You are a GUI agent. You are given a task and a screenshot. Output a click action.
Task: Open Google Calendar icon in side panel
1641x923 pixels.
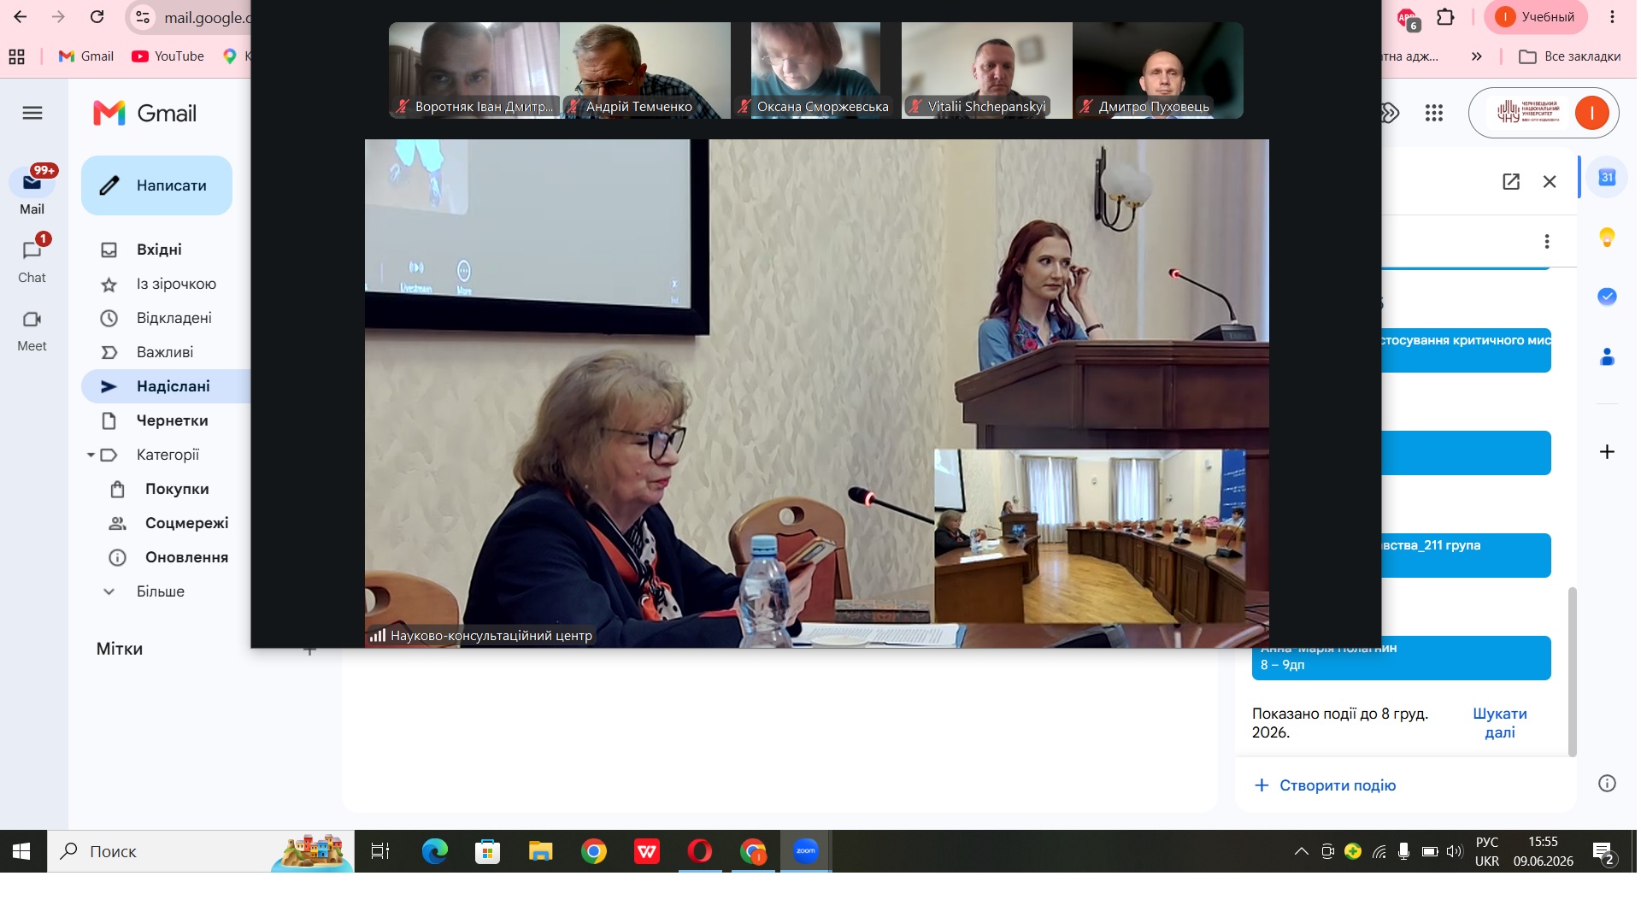point(1607,177)
